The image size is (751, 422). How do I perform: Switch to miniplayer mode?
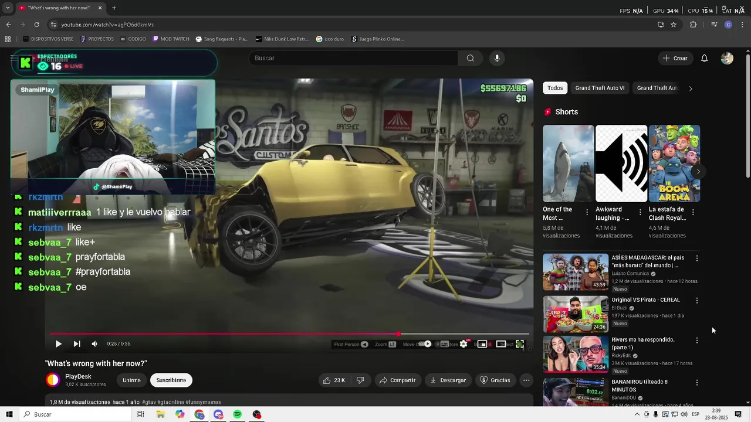[x=482, y=344]
